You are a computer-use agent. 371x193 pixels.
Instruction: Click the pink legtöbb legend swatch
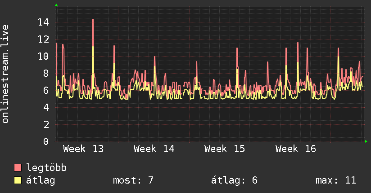click(18, 167)
